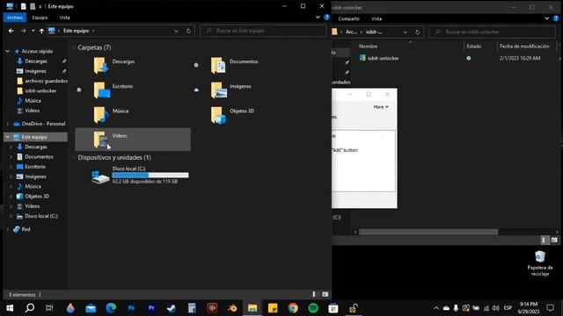Open the More dropdown in IObit Unlocker
Image resolution: width=563 pixels, height=316 pixels.
381,107
